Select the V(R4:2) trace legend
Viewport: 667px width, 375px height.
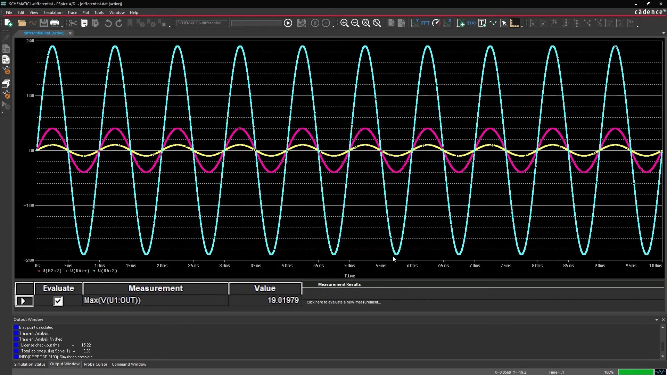click(107, 271)
